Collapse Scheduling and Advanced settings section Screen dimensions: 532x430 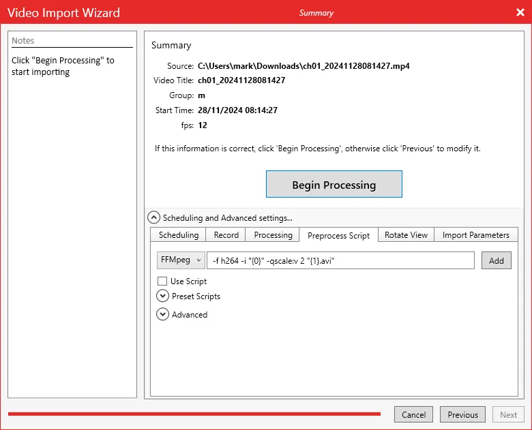click(x=153, y=217)
